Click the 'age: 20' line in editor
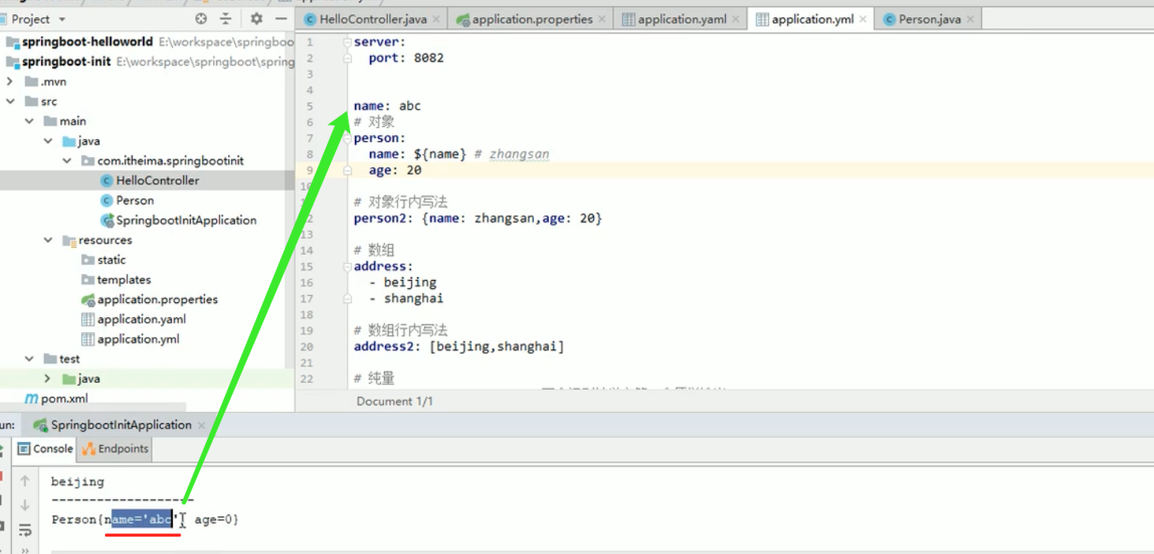The width and height of the screenshot is (1154, 554). [395, 170]
